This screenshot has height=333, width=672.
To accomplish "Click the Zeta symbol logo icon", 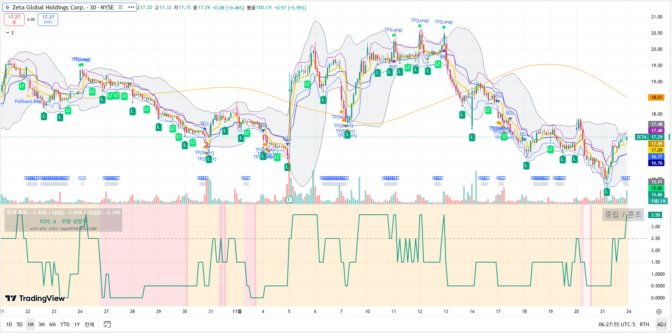I will point(7,7).
